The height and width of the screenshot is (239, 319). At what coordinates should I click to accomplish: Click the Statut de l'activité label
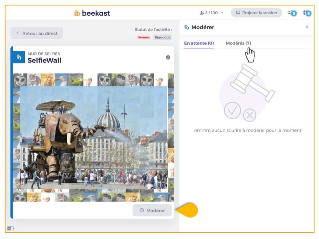click(x=153, y=30)
